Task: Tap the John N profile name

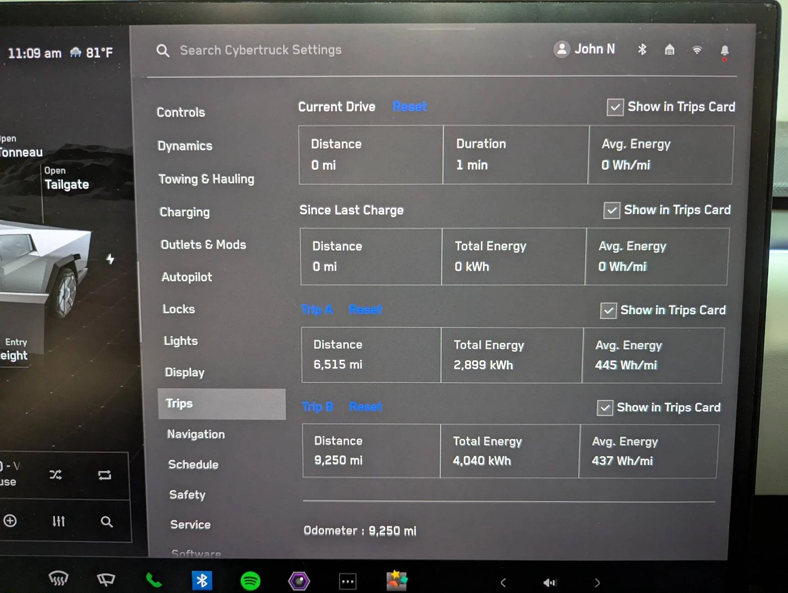Action: click(594, 49)
